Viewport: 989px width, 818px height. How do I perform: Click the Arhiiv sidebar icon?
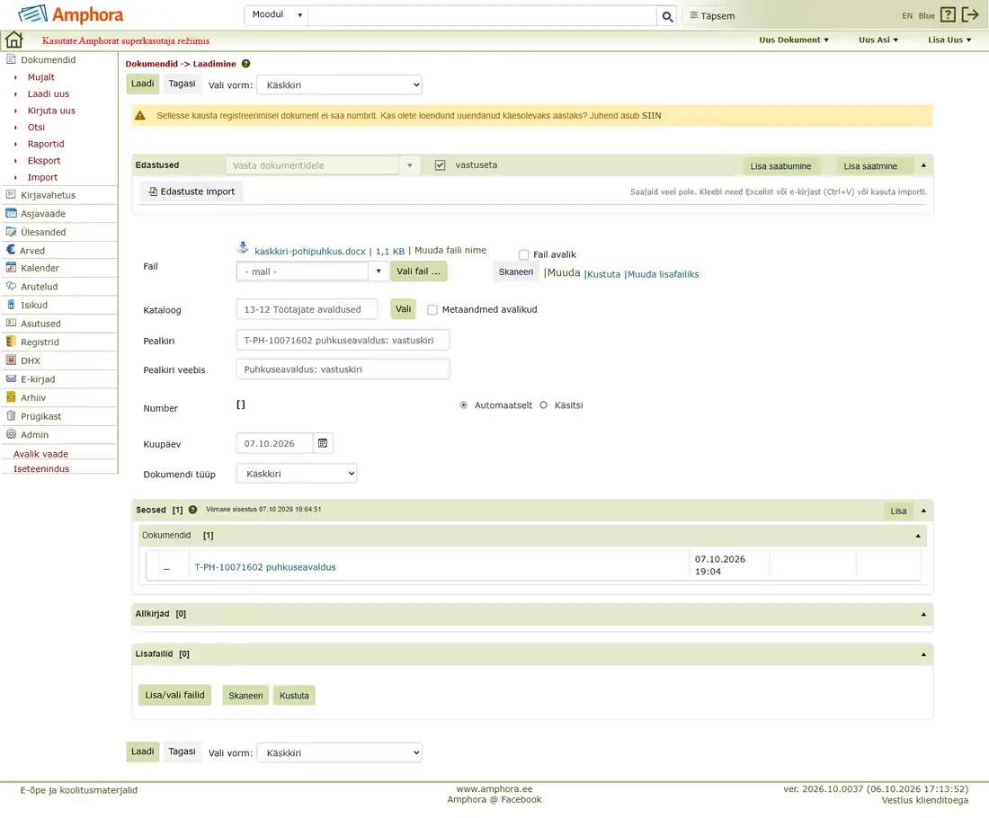(11, 397)
